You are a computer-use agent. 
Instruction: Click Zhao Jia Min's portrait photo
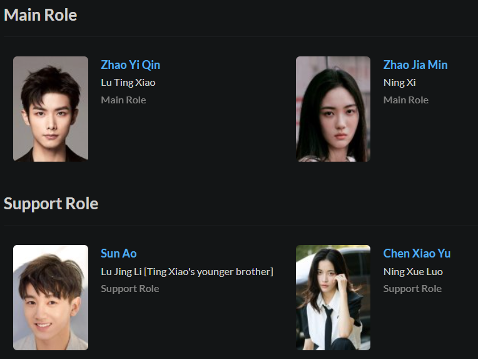point(333,109)
